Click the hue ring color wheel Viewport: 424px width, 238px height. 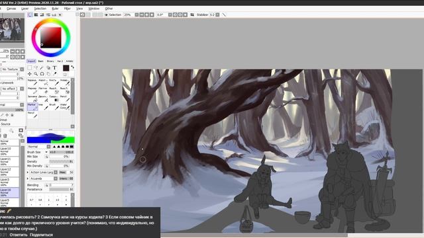[51, 20]
